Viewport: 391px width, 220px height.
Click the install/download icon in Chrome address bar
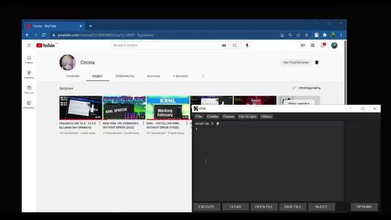click(282, 35)
